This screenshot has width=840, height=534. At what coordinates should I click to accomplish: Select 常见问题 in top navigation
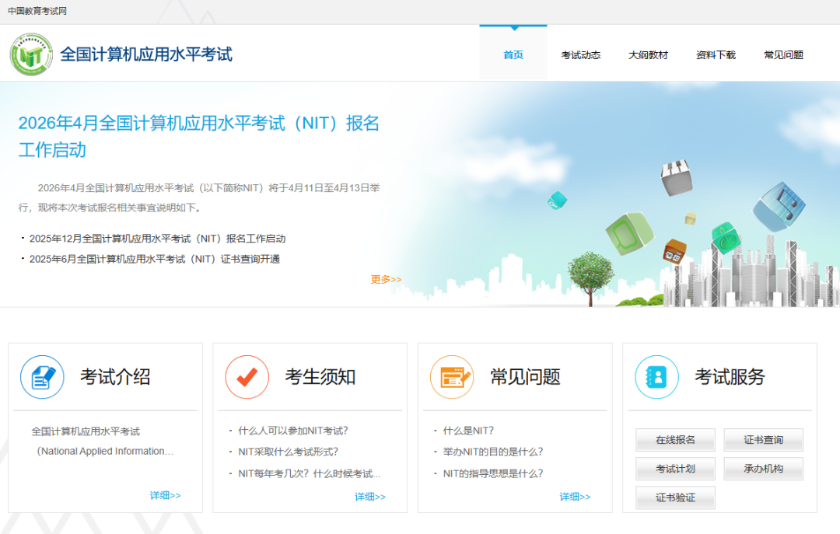pos(783,54)
